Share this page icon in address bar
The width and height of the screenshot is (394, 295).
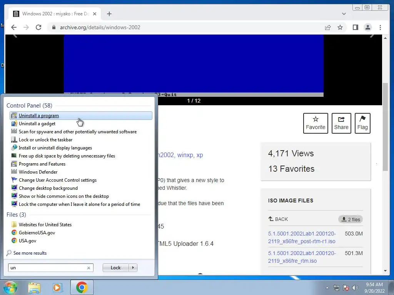tap(328, 27)
